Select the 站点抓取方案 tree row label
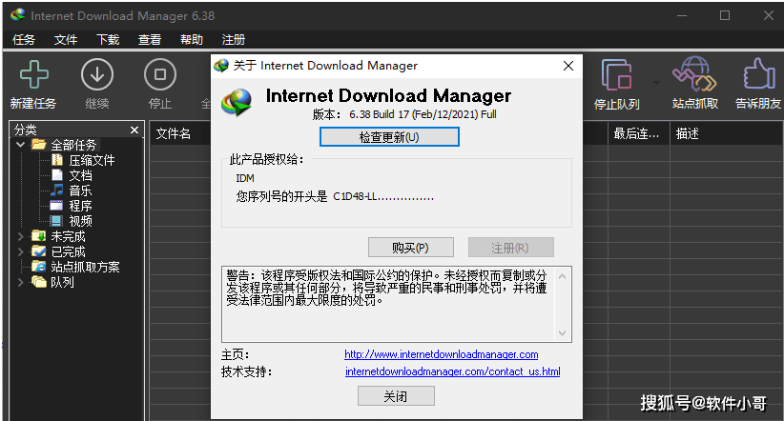This screenshot has width=784, height=421. click(85, 267)
